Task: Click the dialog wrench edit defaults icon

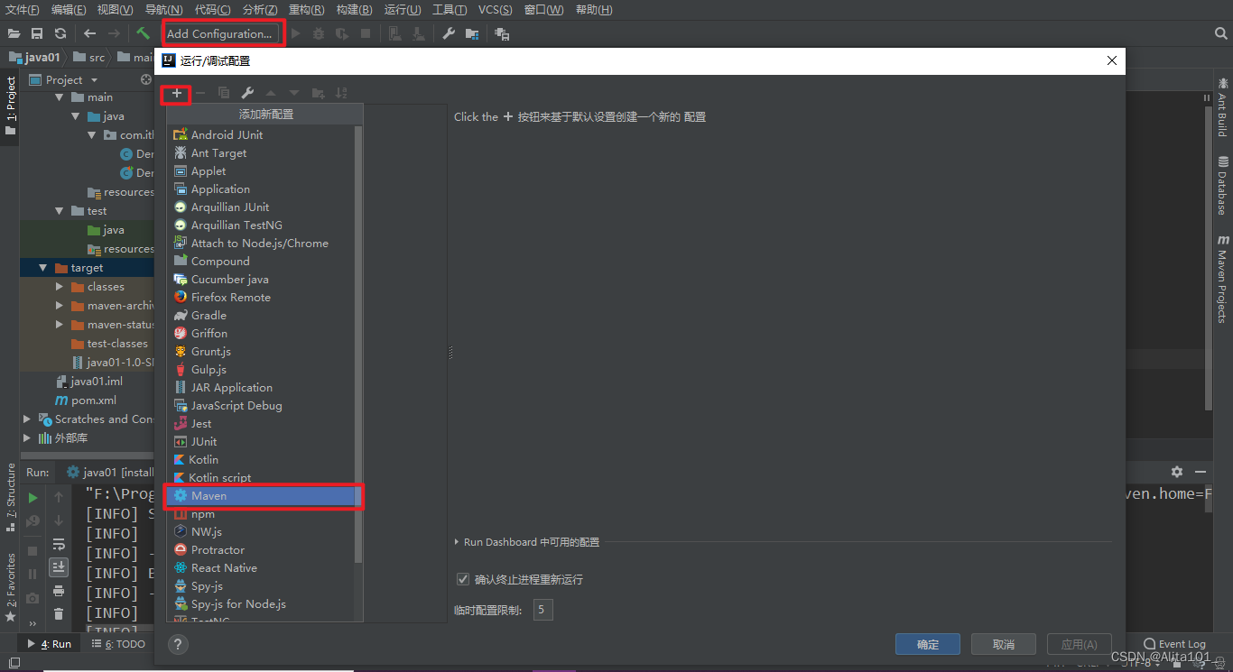Action: (x=246, y=93)
